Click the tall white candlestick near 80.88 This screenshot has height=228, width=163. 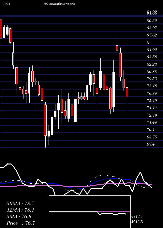click(114, 89)
